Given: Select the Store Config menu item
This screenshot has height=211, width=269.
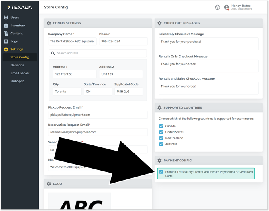Looking at the screenshot, I should [x=20, y=57].
